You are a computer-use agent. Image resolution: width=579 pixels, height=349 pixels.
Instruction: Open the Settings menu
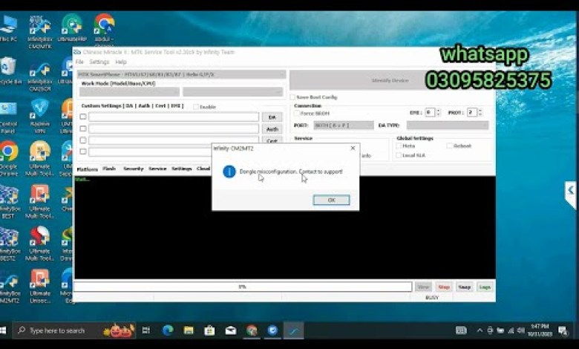(x=99, y=62)
